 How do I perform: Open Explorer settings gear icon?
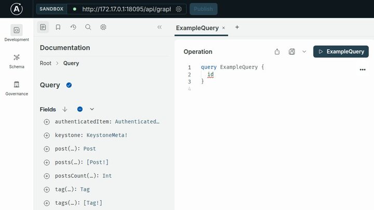[103, 27]
